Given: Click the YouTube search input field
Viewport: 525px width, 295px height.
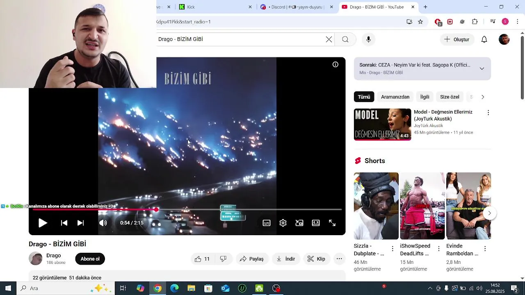Looking at the screenshot, I should click(240, 39).
